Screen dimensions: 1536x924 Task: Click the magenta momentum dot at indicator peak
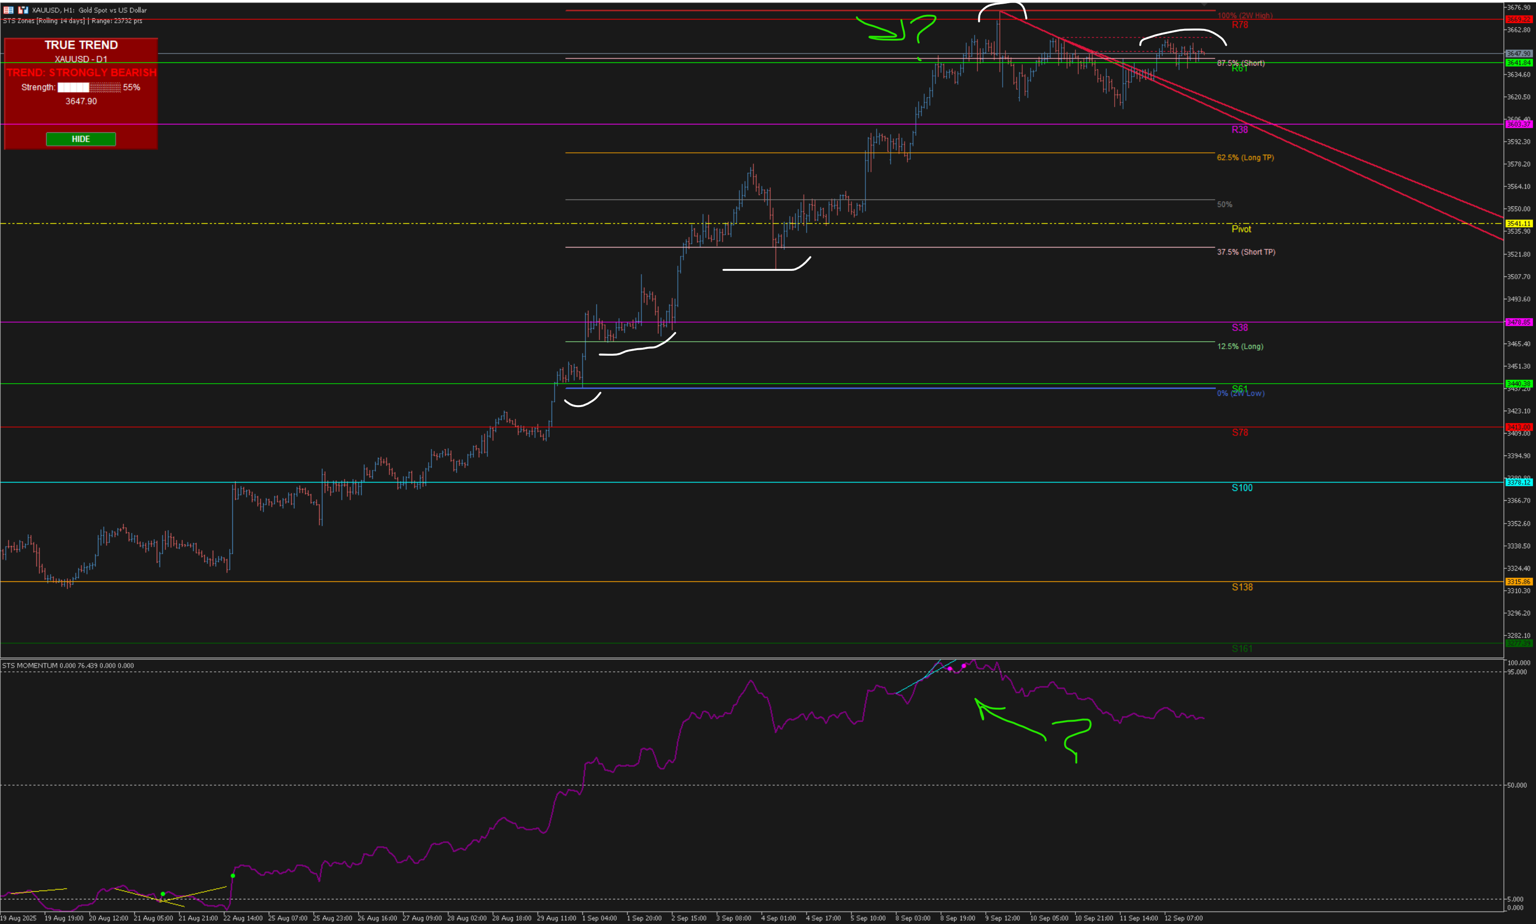[x=964, y=666]
